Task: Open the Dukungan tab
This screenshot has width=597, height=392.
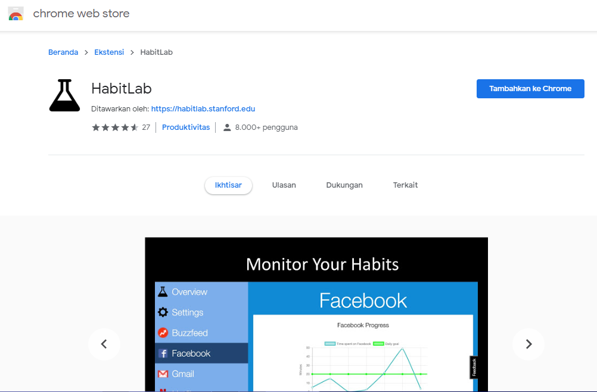Action: tap(344, 185)
